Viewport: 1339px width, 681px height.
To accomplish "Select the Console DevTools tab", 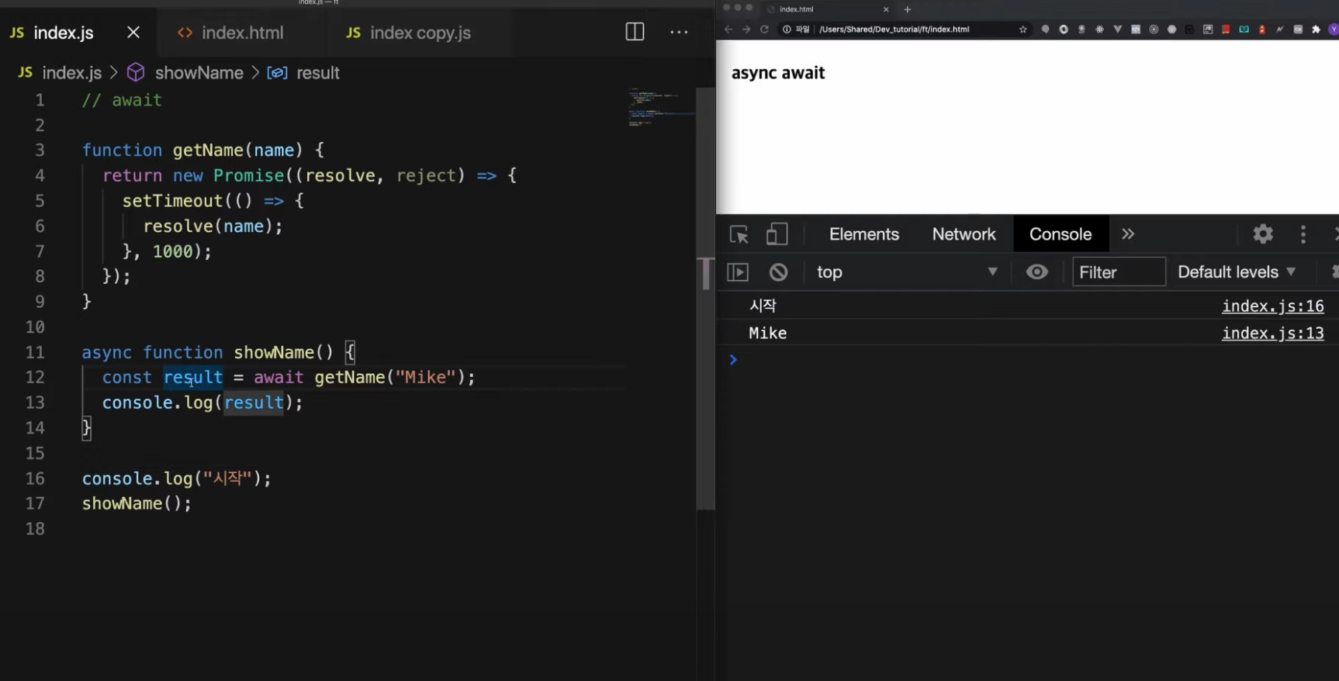I will (x=1060, y=234).
